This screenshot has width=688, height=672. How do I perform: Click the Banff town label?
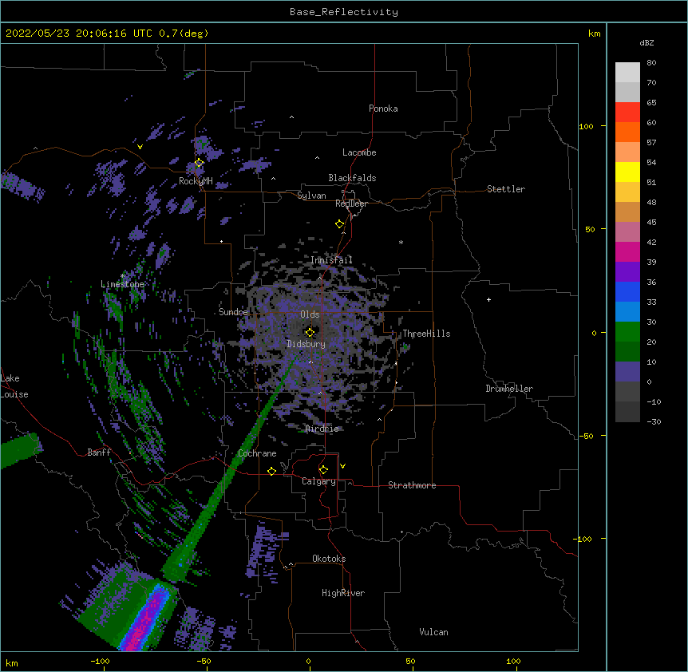click(x=99, y=453)
